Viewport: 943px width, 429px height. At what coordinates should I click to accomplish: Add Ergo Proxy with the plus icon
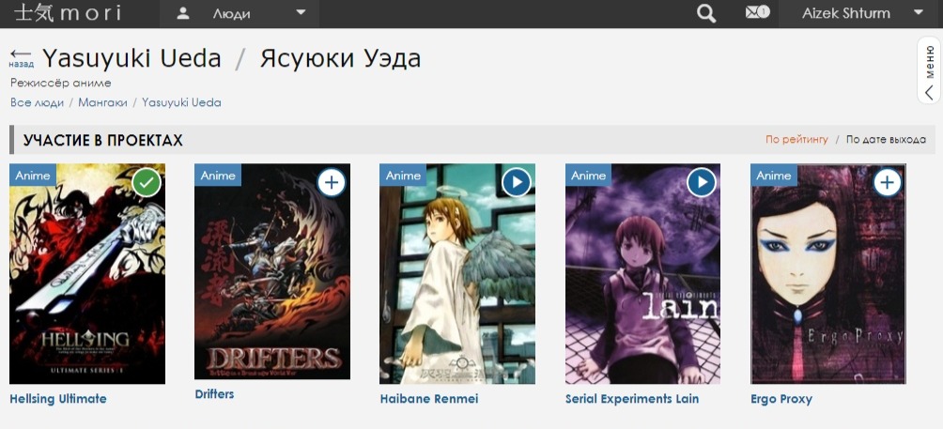tap(888, 182)
